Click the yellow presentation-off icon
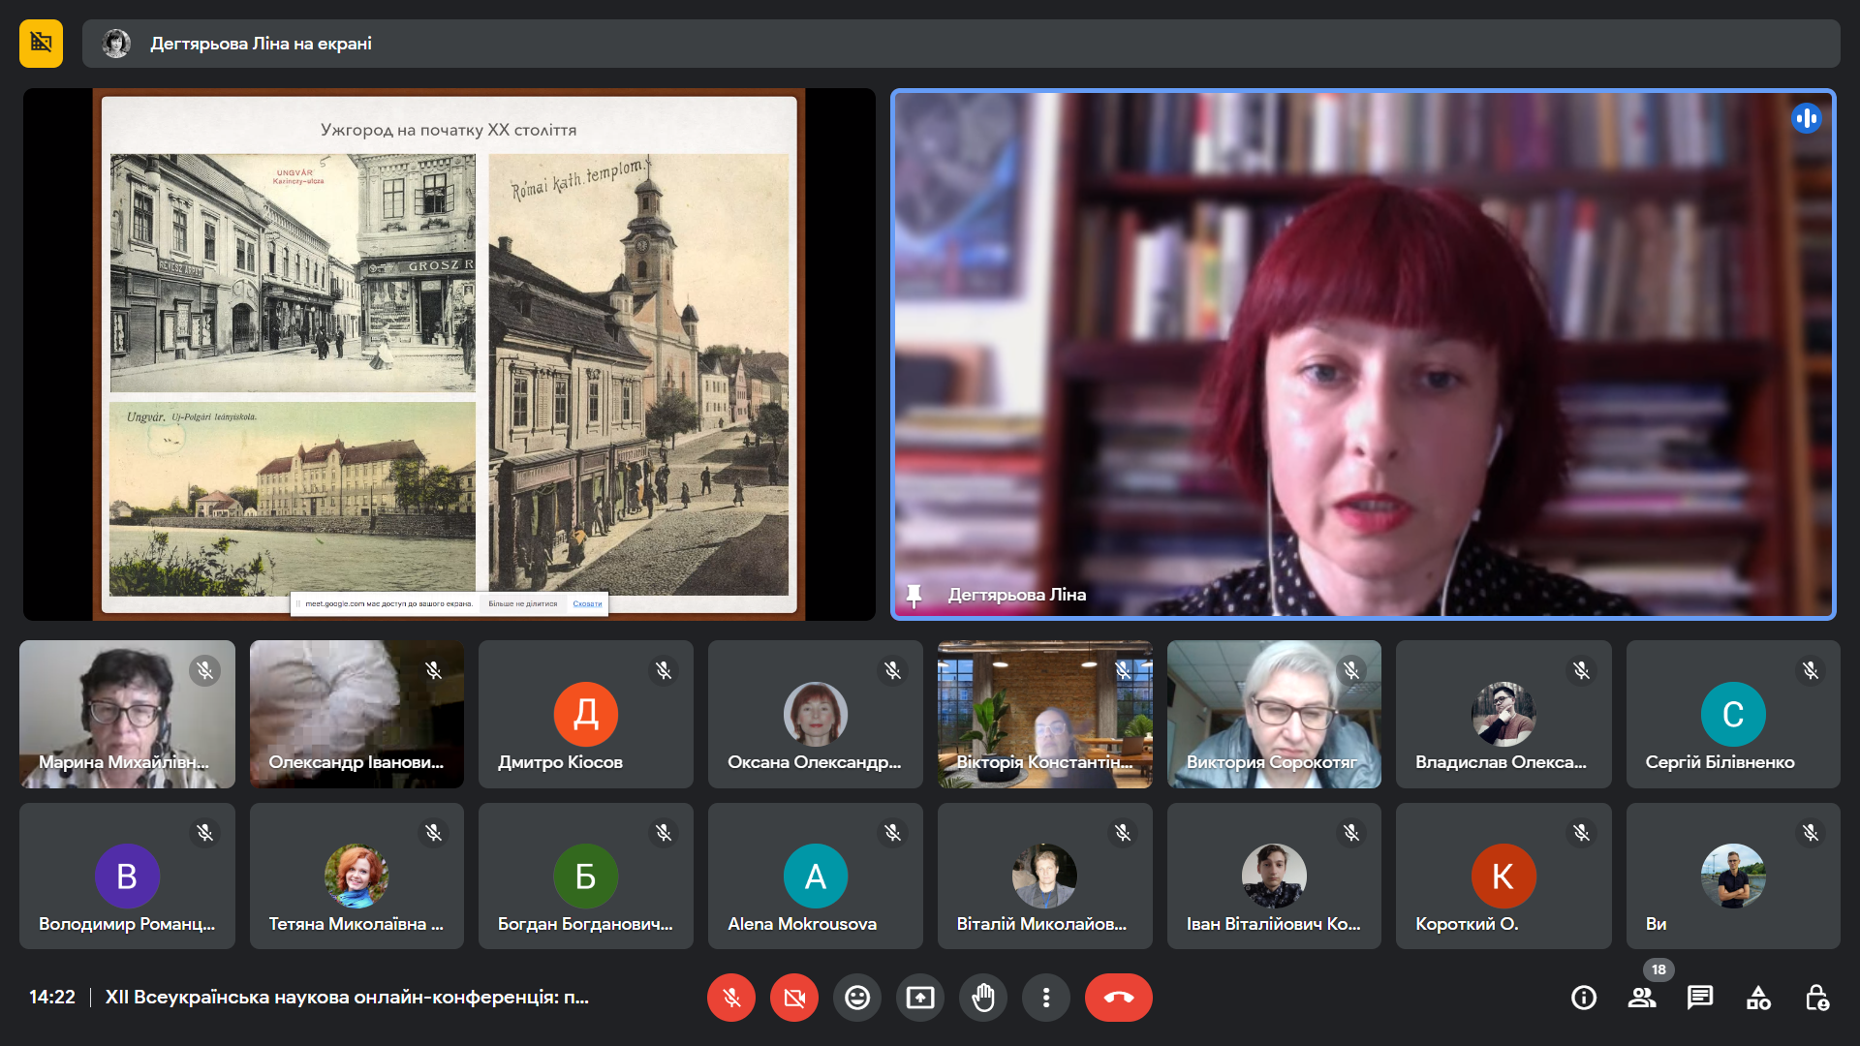This screenshot has height=1046, width=1860. pyautogui.click(x=41, y=44)
